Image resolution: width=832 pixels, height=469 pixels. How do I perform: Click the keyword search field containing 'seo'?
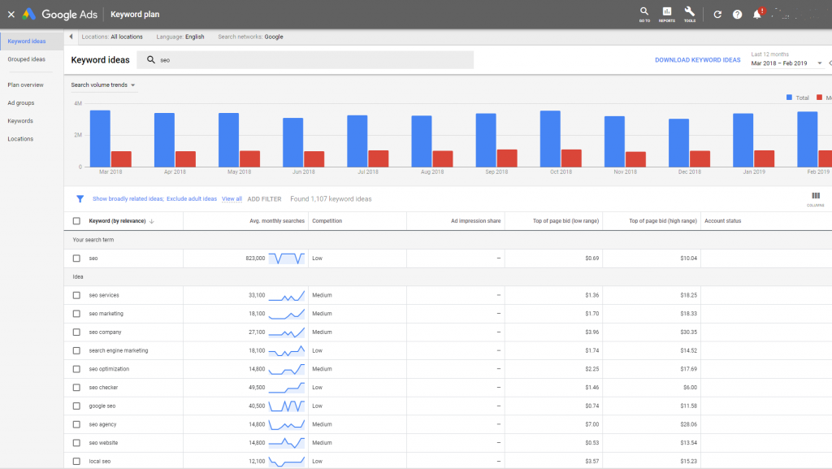coord(309,60)
